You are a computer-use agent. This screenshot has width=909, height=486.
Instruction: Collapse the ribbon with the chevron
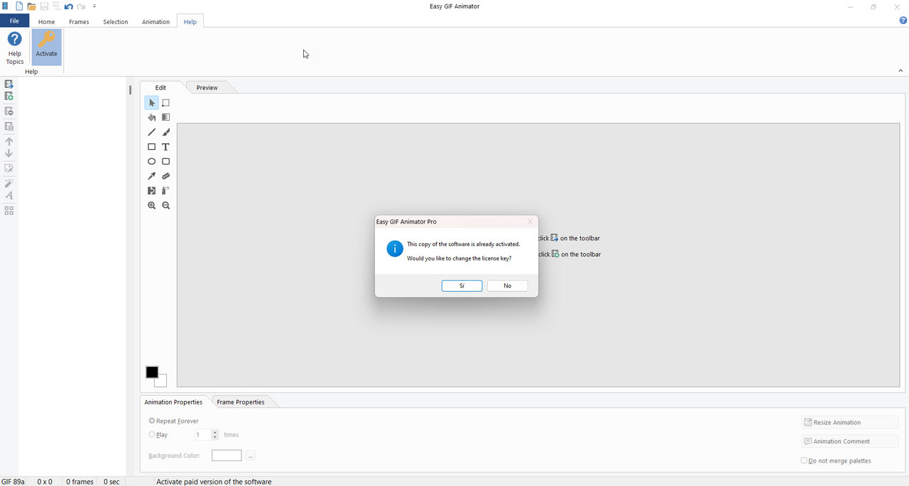pos(900,70)
